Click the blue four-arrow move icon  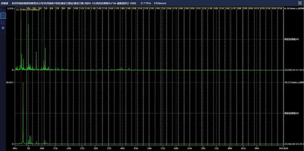pyautogui.click(x=4, y=27)
